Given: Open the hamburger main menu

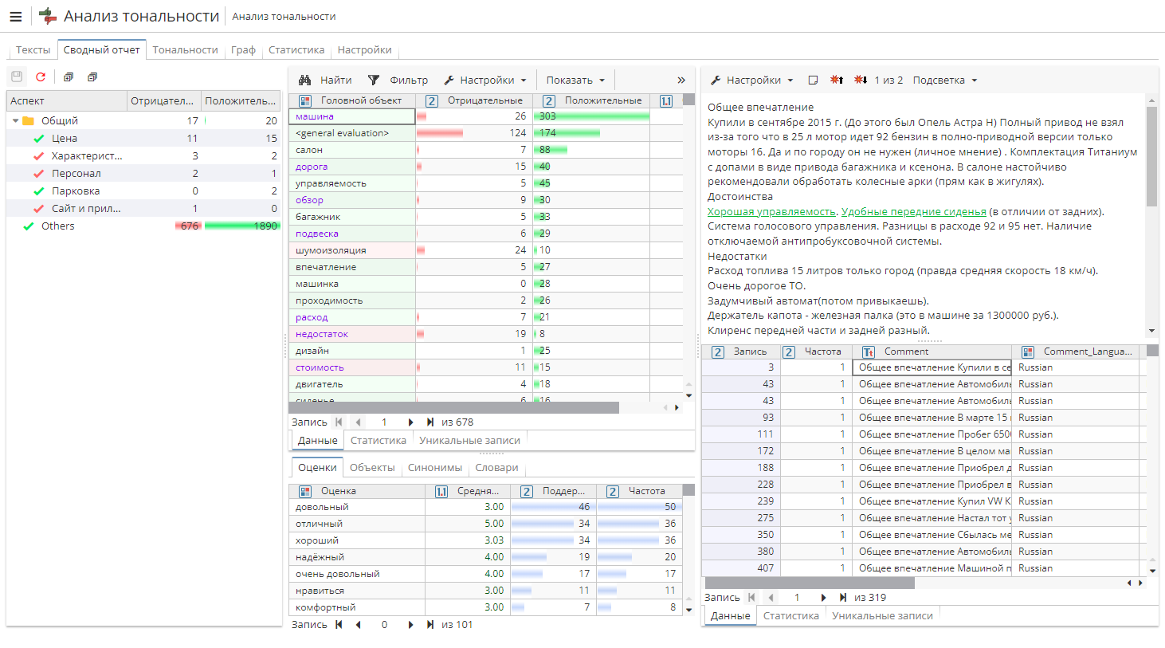Looking at the screenshot, I should coord(15,16).
